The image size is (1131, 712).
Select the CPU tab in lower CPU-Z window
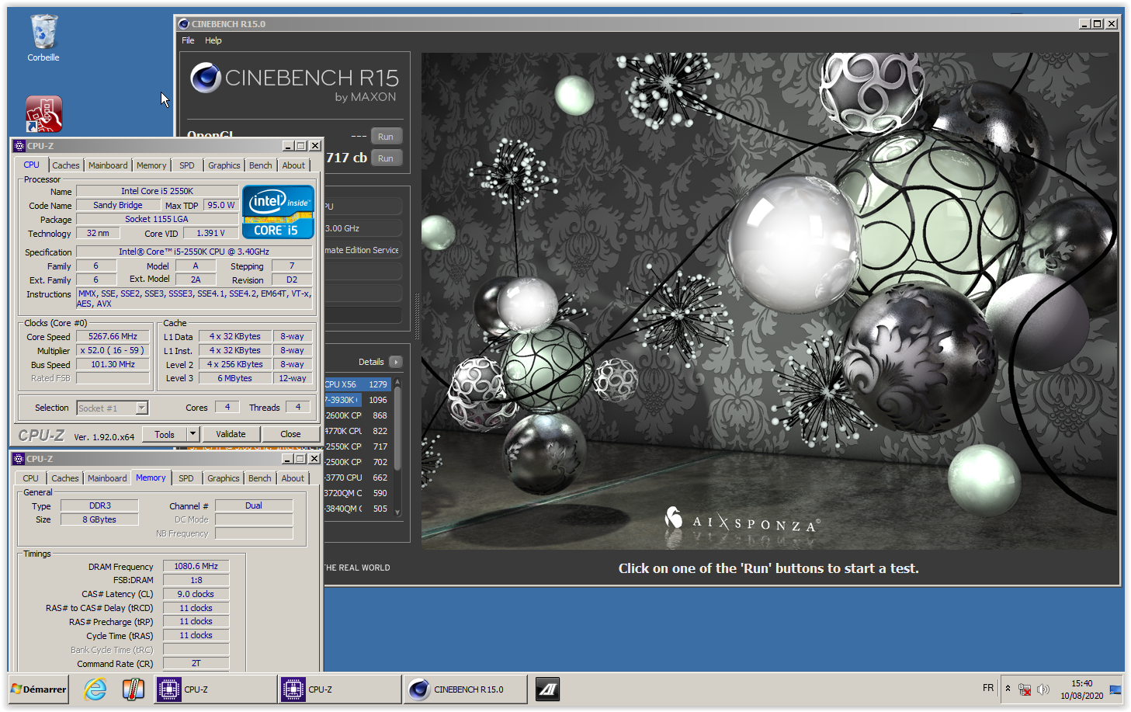tap(31, 478)
